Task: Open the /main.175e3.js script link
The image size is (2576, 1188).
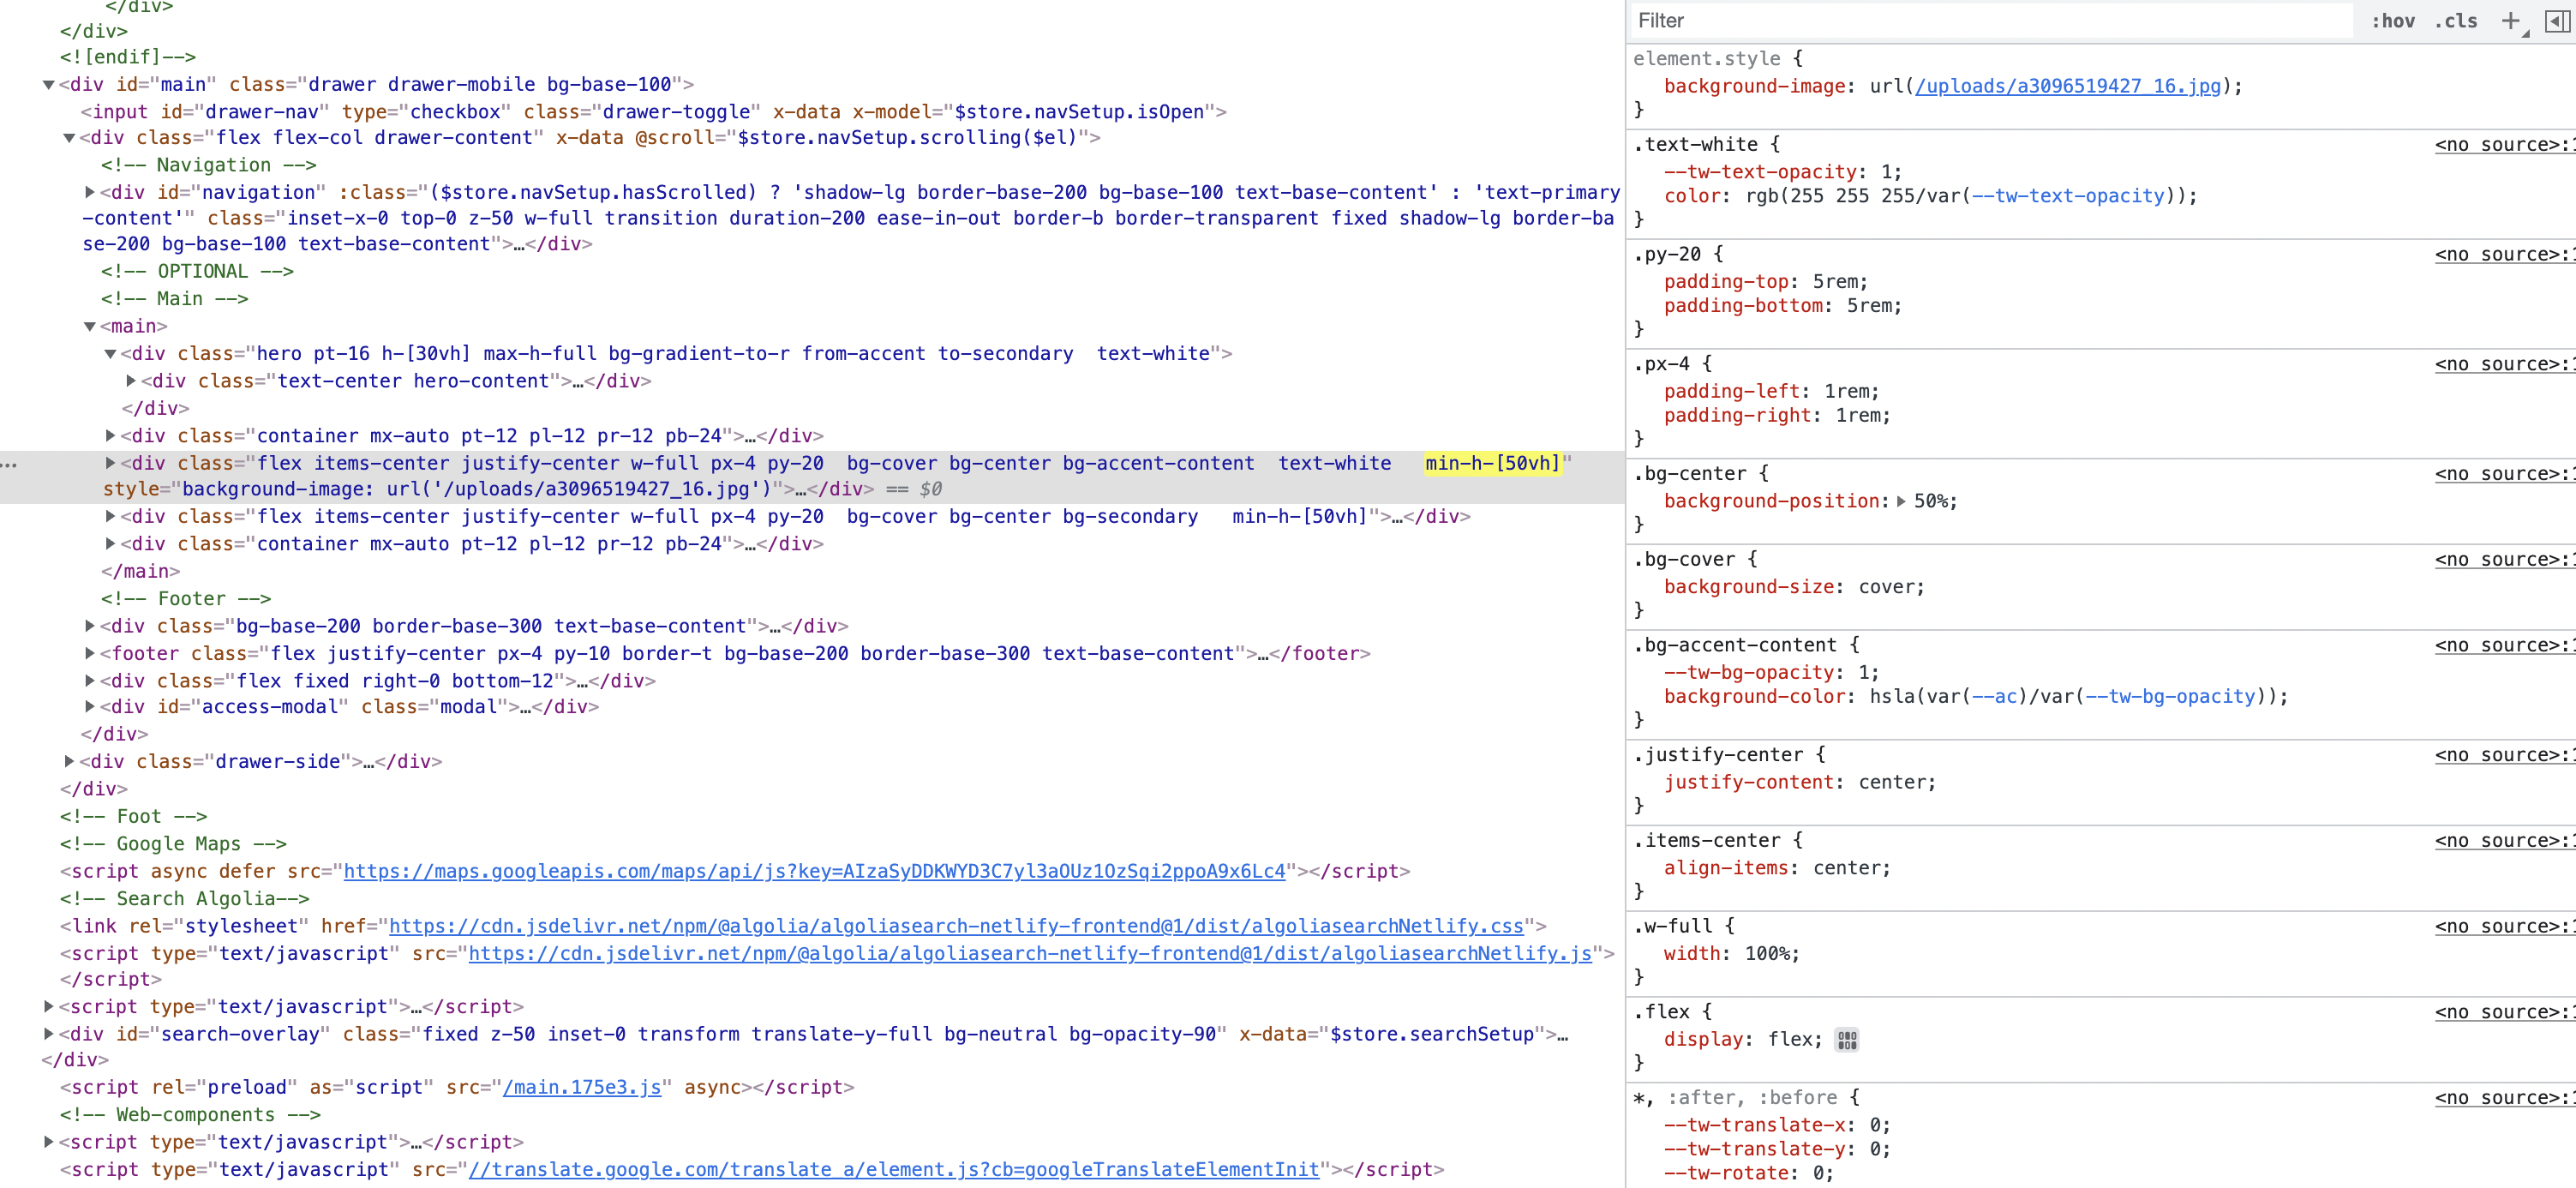Action: coord(582,1087)
